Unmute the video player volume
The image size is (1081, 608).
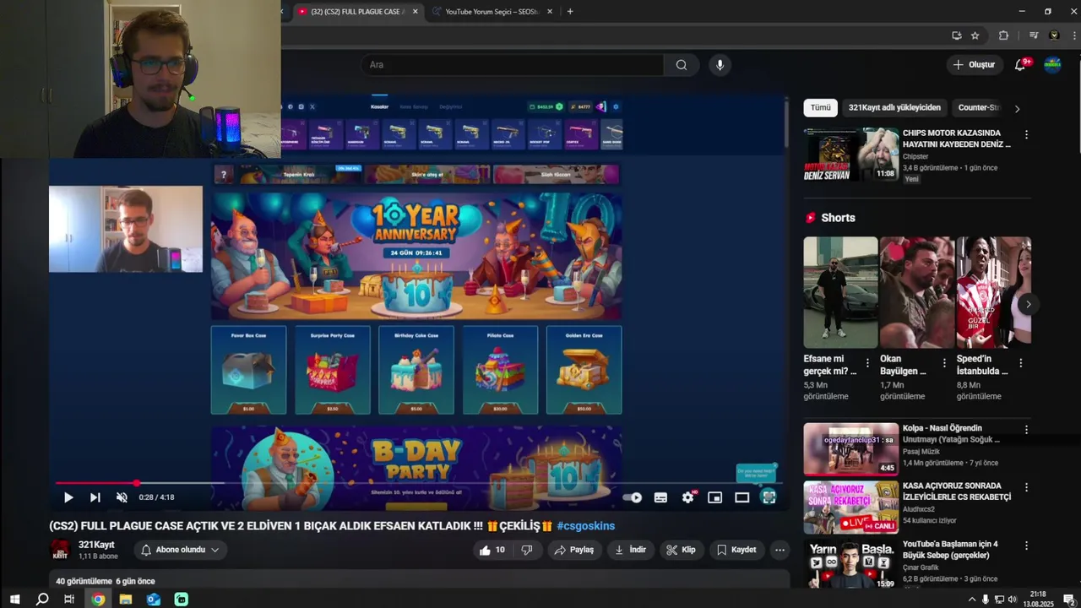point(122,497)
